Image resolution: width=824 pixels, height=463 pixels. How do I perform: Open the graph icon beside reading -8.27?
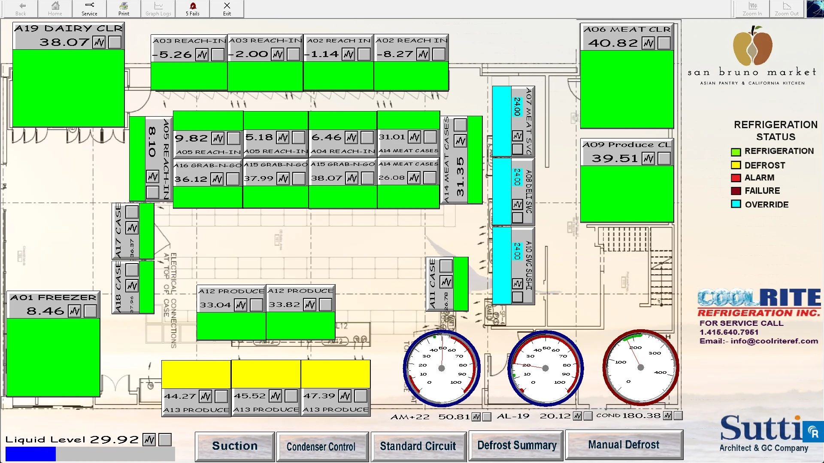(x=423, y=54)
